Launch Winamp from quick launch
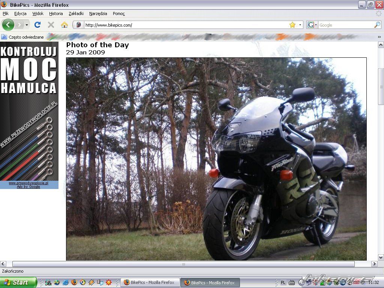 [x=91, y=282]
